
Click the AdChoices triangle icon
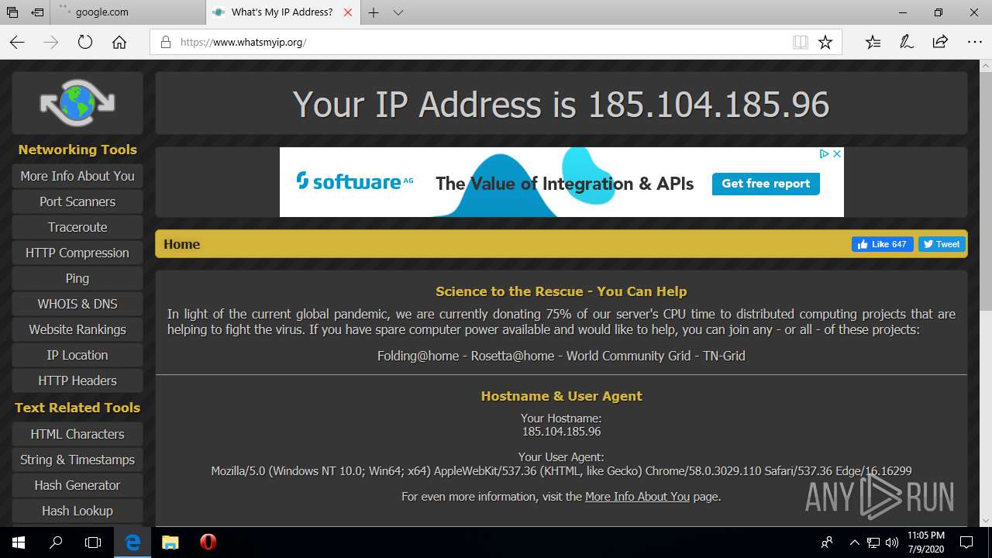tap(825, 154)
